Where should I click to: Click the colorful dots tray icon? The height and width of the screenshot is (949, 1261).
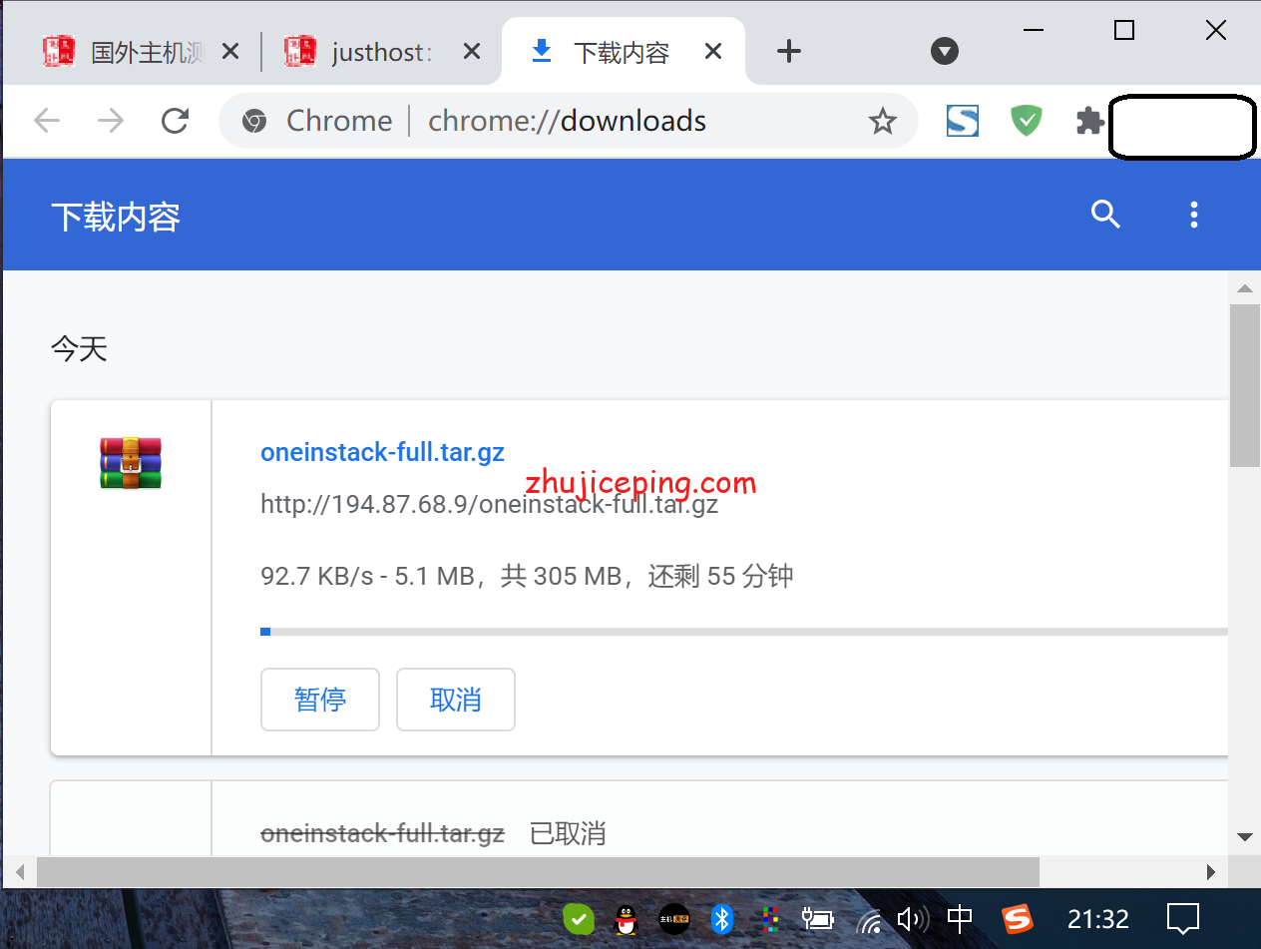(x=769, y=919)
